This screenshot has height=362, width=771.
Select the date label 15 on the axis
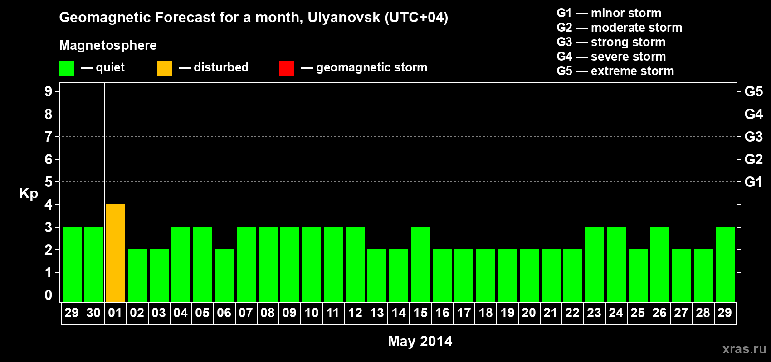tap(420, 313)
